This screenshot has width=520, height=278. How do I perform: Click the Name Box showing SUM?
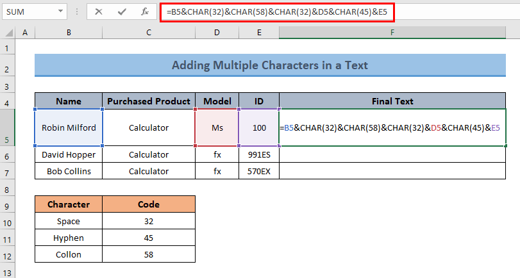tap(29, 12)
